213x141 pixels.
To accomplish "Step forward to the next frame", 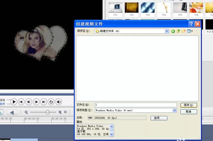I will pos(36,102).
